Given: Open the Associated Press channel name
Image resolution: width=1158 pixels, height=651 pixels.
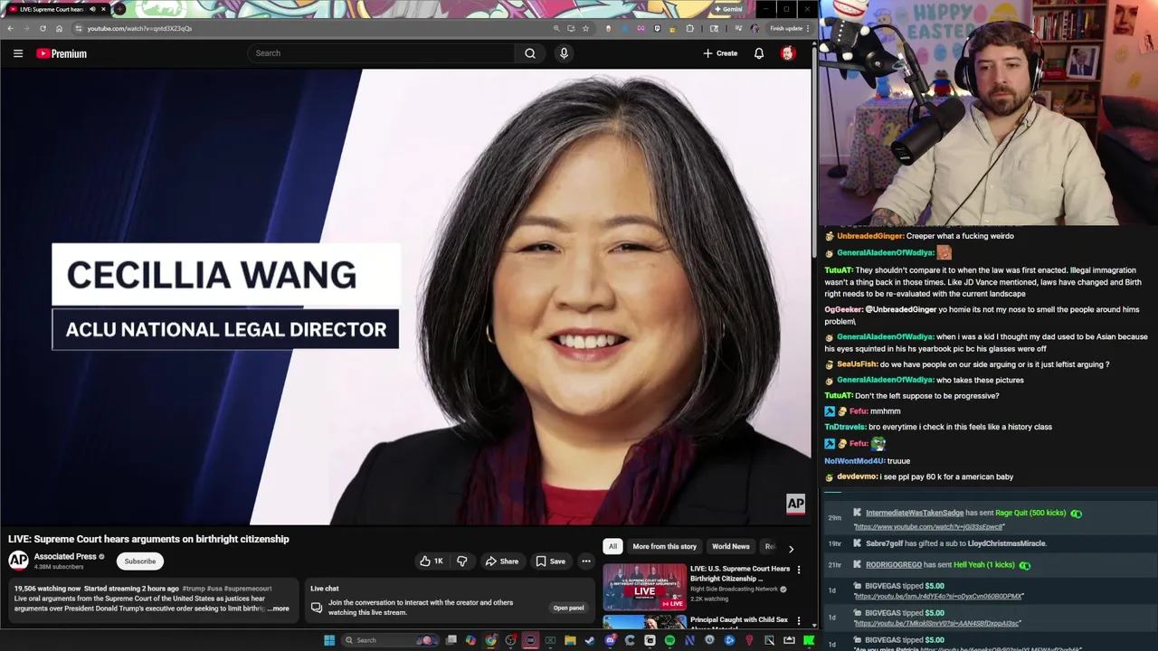Looking at the screenshot, I should click(x=65, y=556).
